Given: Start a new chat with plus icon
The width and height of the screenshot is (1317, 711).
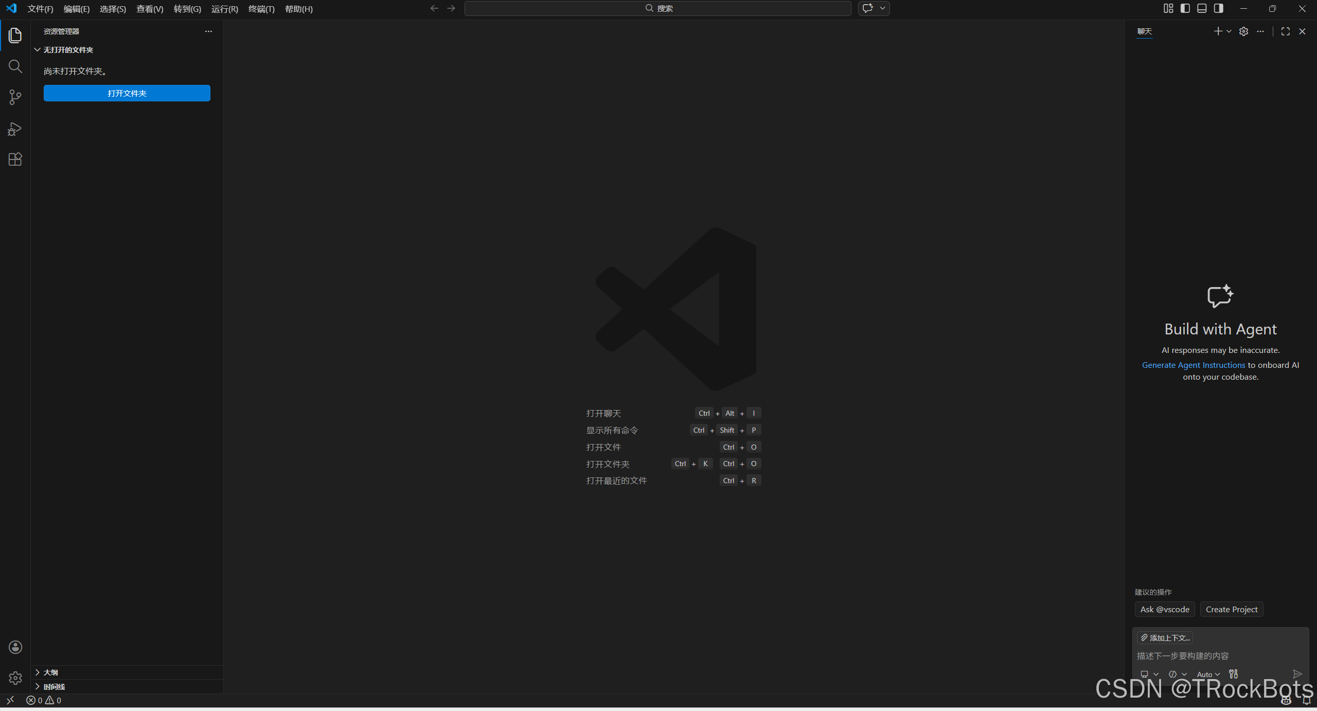Looking at the screenshot, I should [1218, 31].
